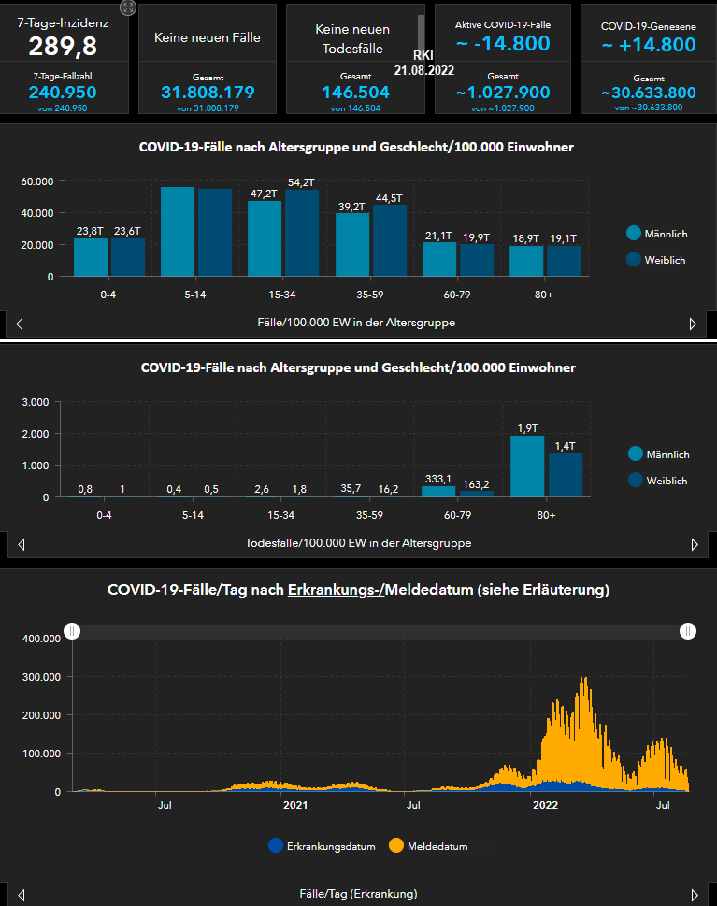The height and width of the screenshot is (906, 717).
Task: Go to previous view of cases by age chart
Action: 21,324
